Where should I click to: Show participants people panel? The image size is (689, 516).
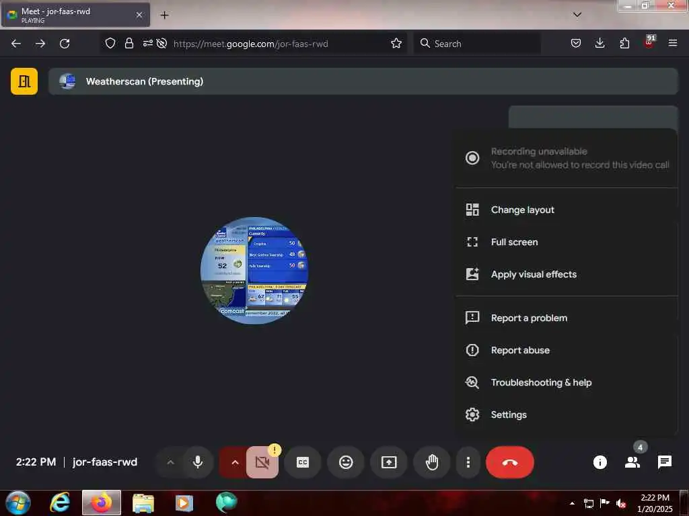632,462
